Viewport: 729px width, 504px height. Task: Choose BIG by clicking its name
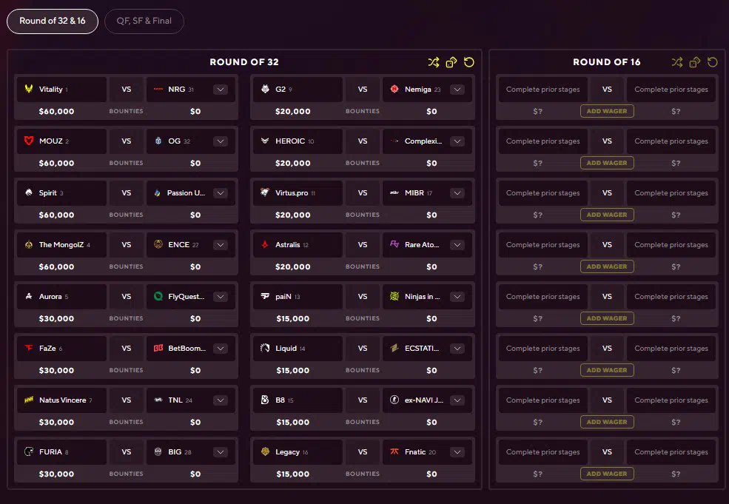(x=175, y=452)
